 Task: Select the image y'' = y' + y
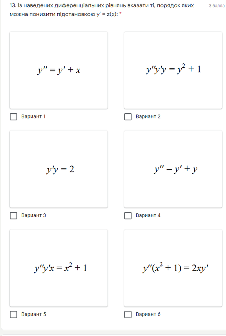point(173,169)
